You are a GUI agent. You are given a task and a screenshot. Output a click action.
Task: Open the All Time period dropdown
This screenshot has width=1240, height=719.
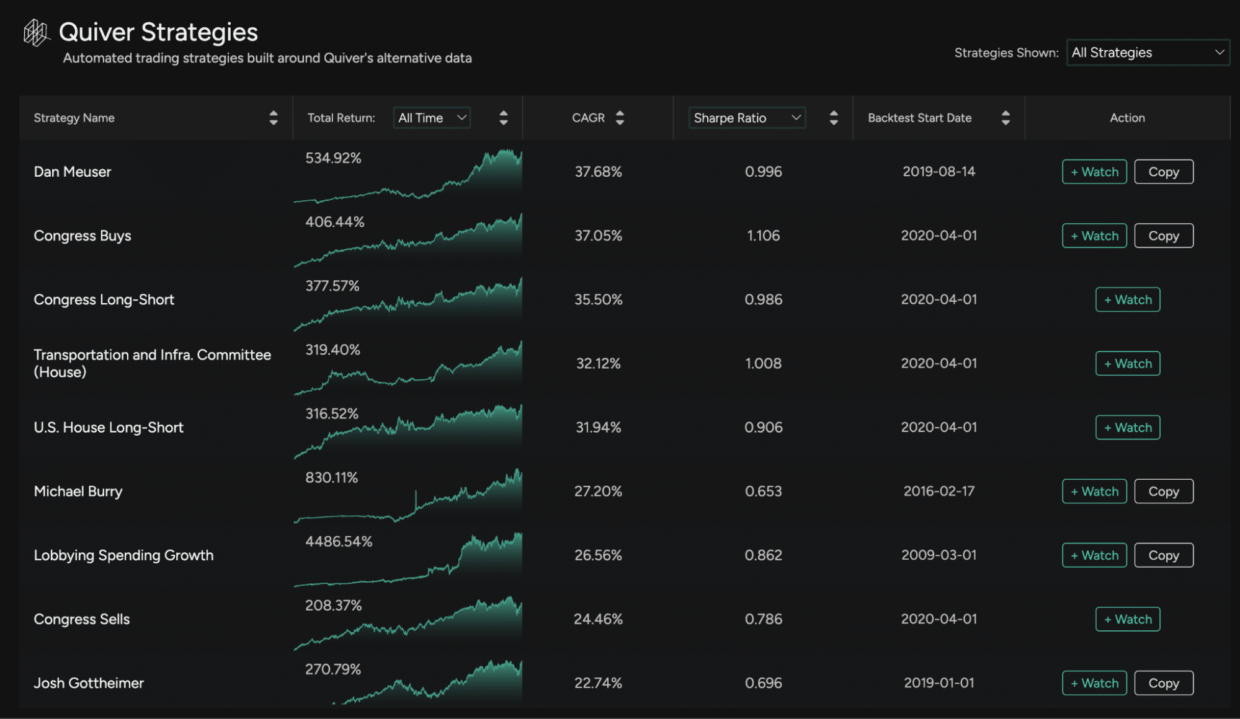coord(432,118)
